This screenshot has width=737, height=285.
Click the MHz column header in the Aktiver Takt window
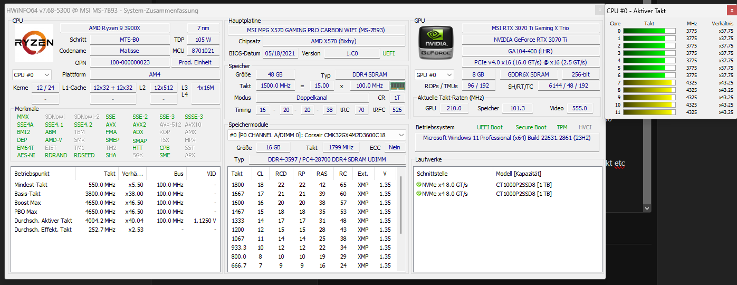click(692, 23)
